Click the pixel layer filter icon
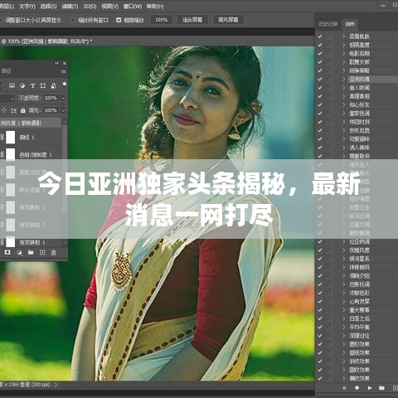The height and width of the screenshot is (398, 398). [x=12, y=85]
